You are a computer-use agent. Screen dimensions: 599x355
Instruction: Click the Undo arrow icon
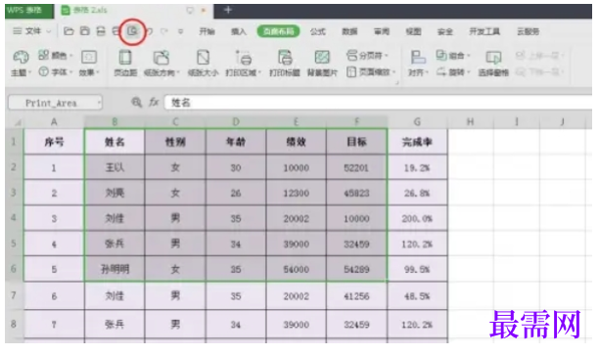point(150,31)
